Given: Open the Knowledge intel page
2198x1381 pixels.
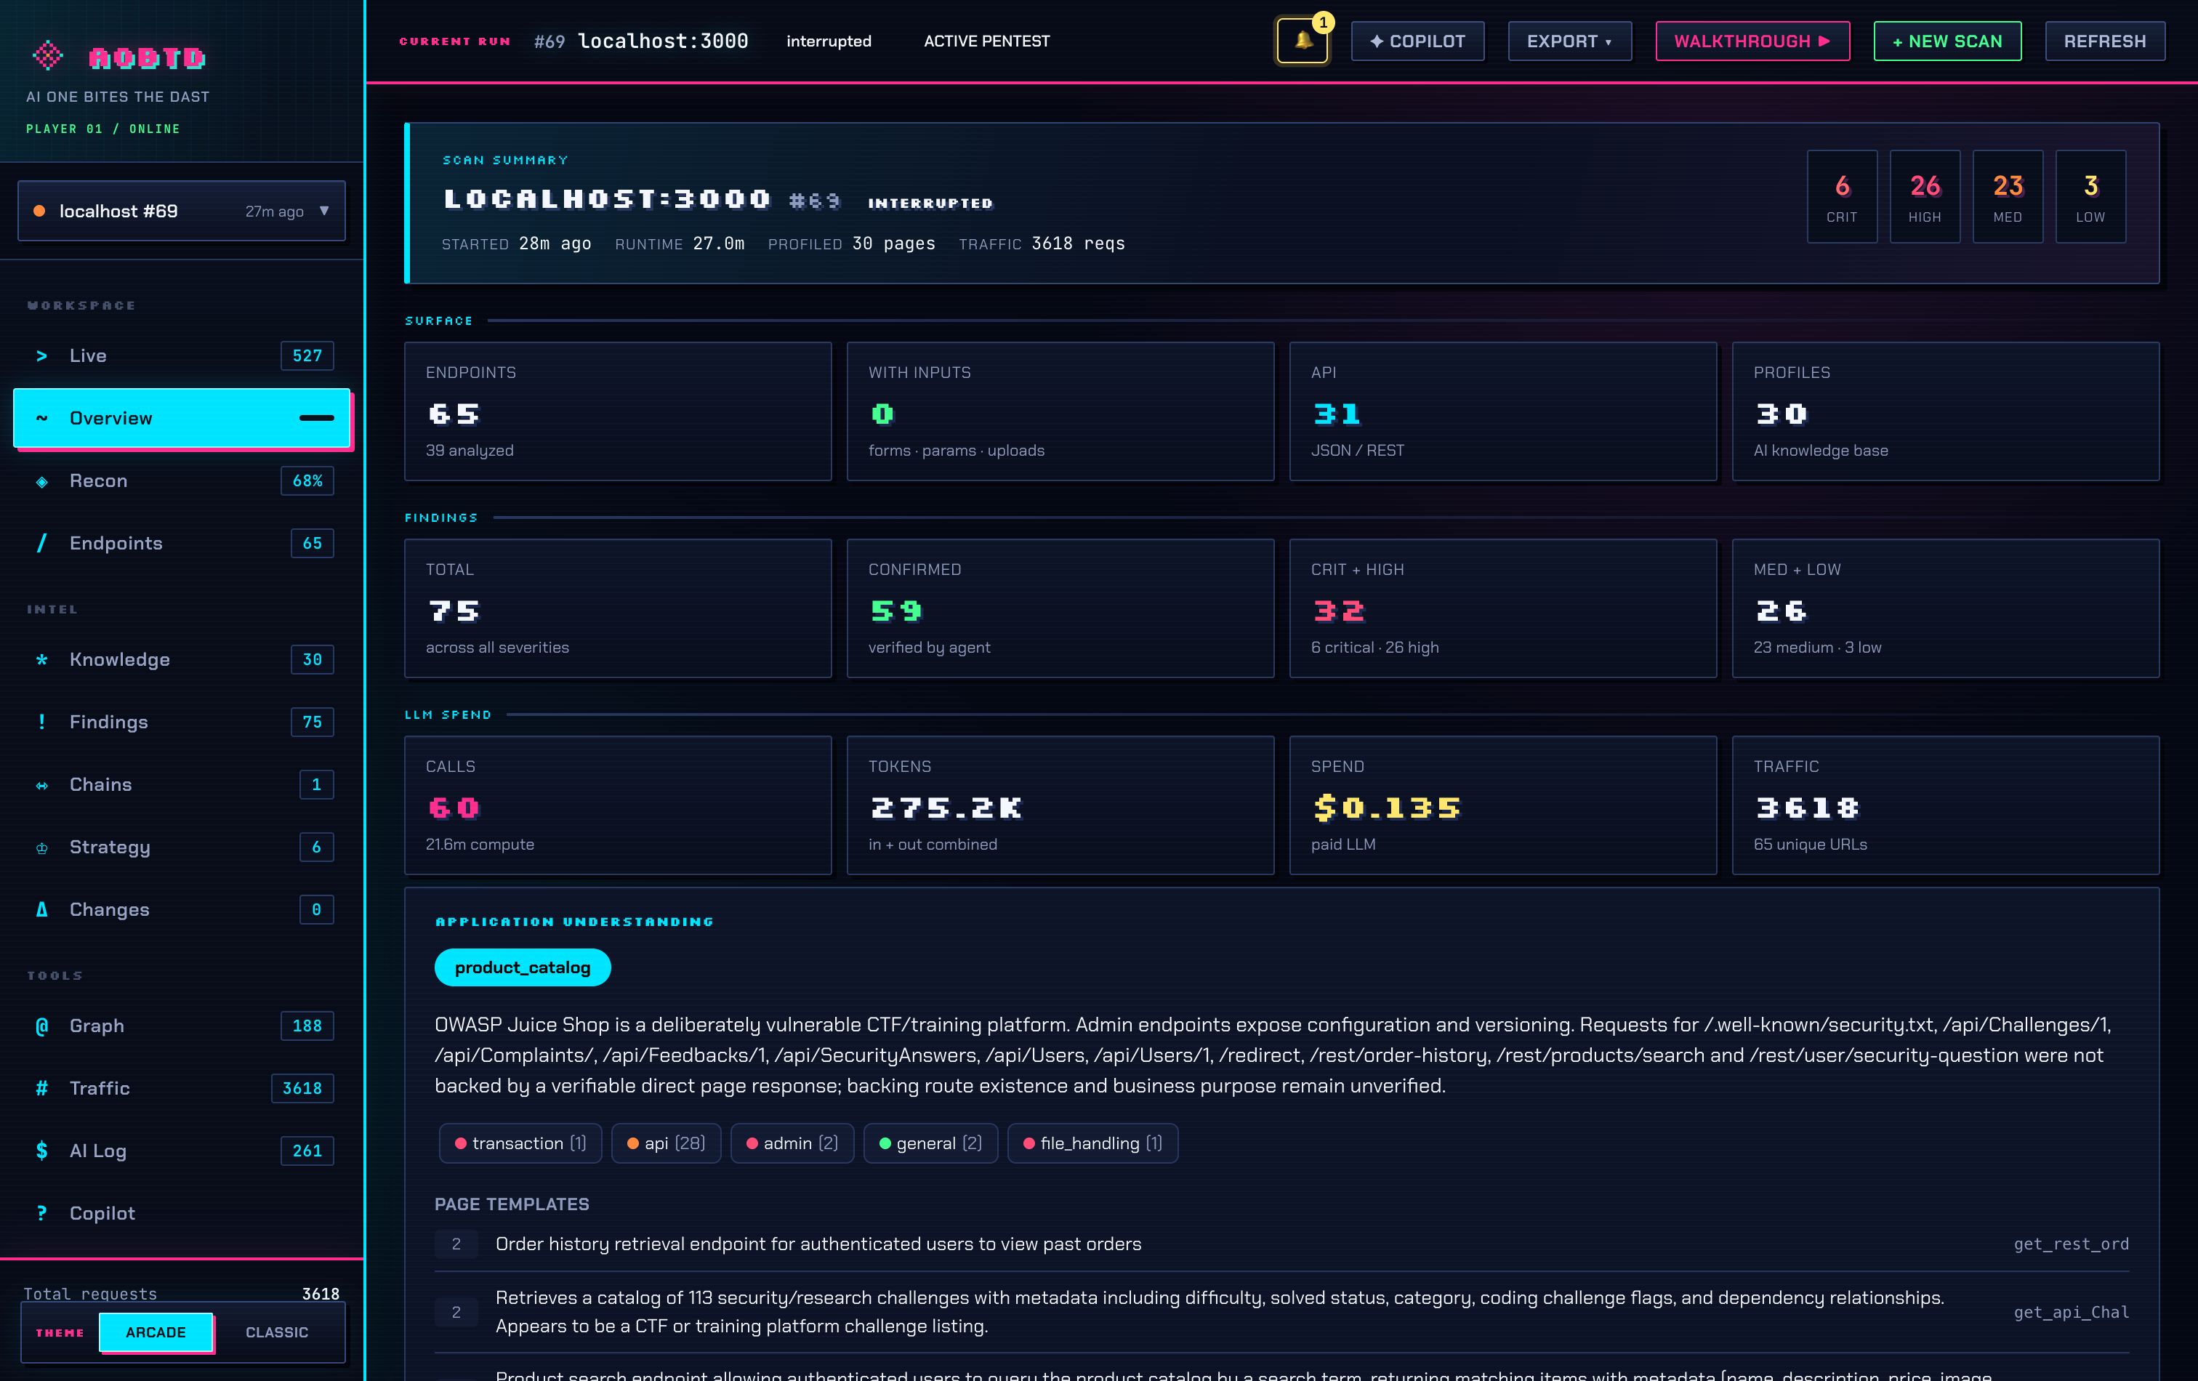Looking at the screenshot, I should click(182, 660).
